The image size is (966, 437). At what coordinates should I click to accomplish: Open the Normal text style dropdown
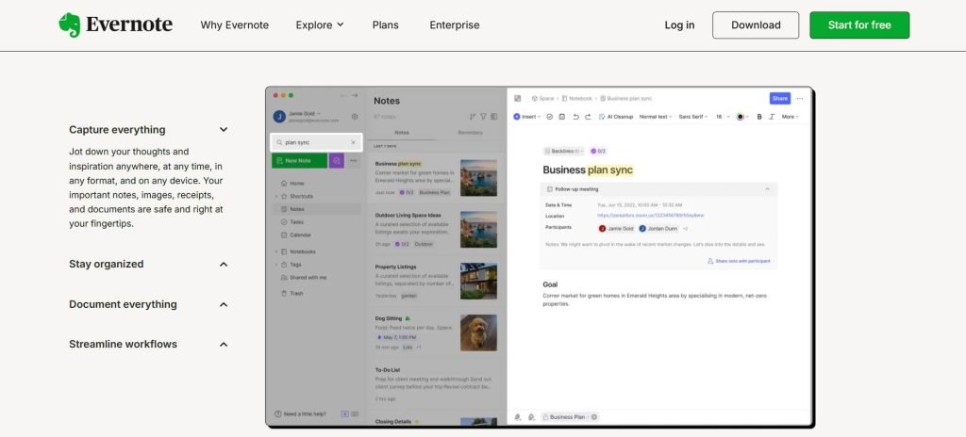[656, 117]
